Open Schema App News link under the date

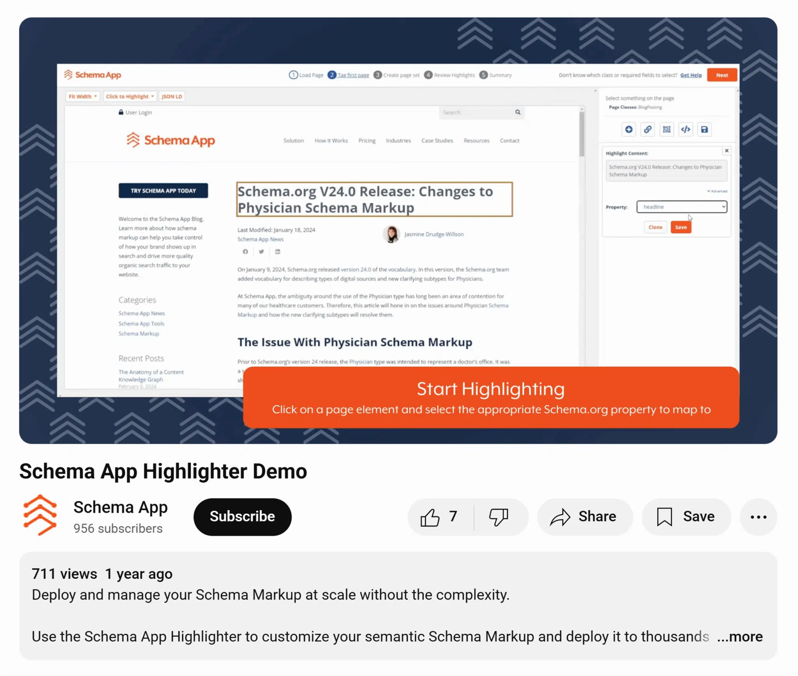click(x=260, y=239)
